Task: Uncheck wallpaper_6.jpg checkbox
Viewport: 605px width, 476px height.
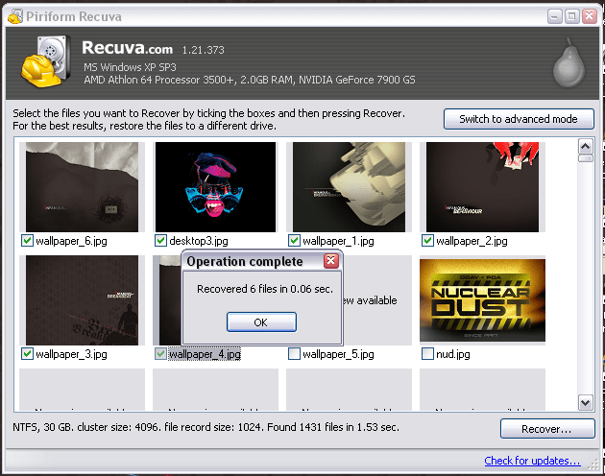Action: point(27,241)
